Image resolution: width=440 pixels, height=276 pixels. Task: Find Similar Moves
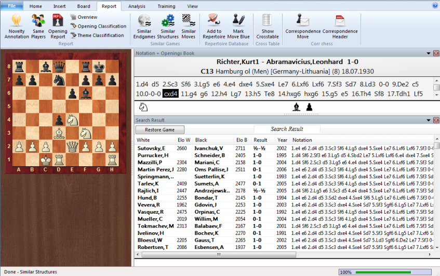point(189,26)
